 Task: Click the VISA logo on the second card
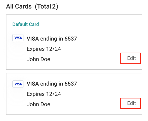click(18, 84)
